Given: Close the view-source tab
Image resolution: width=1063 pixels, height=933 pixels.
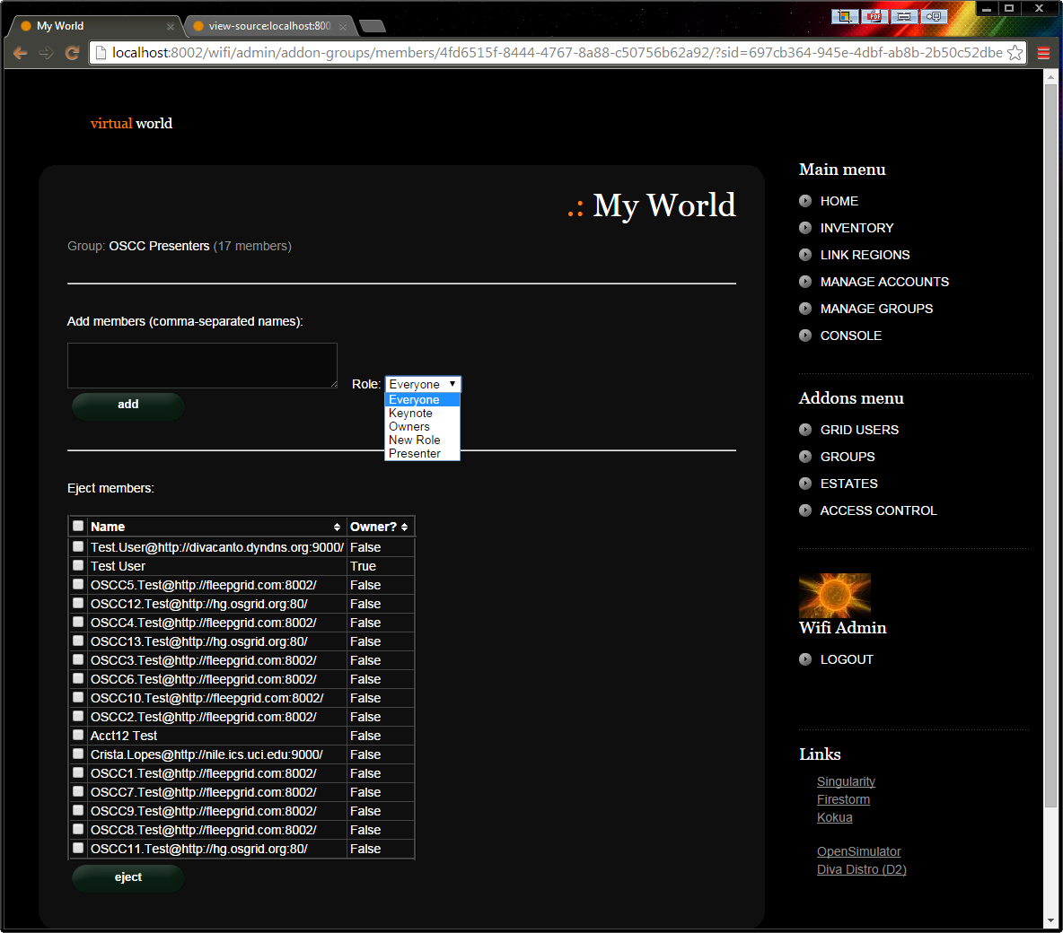Looking at the screenshot, I should (x=343, y=26).
